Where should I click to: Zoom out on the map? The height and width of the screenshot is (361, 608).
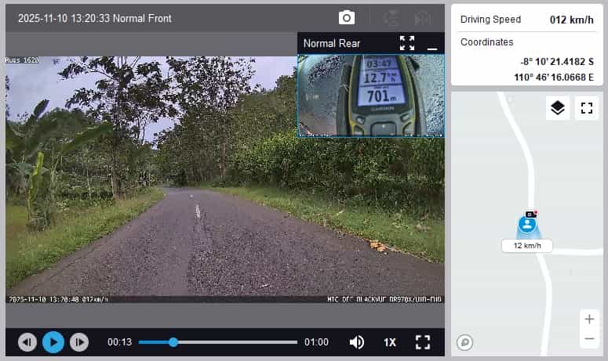[x=589, y=338]
